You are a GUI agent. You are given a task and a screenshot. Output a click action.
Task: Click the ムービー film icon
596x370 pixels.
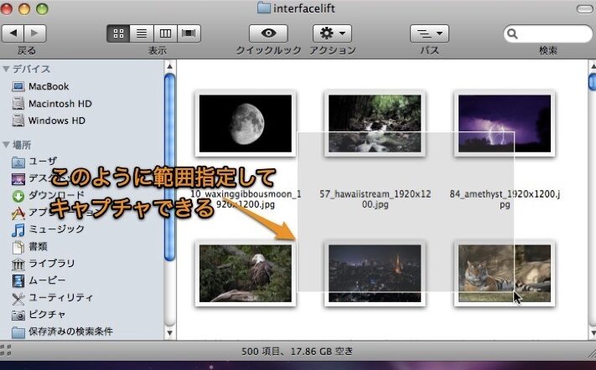[x=18, y=280]
